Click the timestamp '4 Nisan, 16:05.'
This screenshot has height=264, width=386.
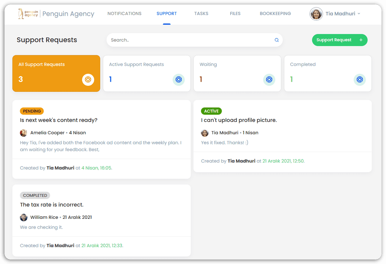pos(97,168)
